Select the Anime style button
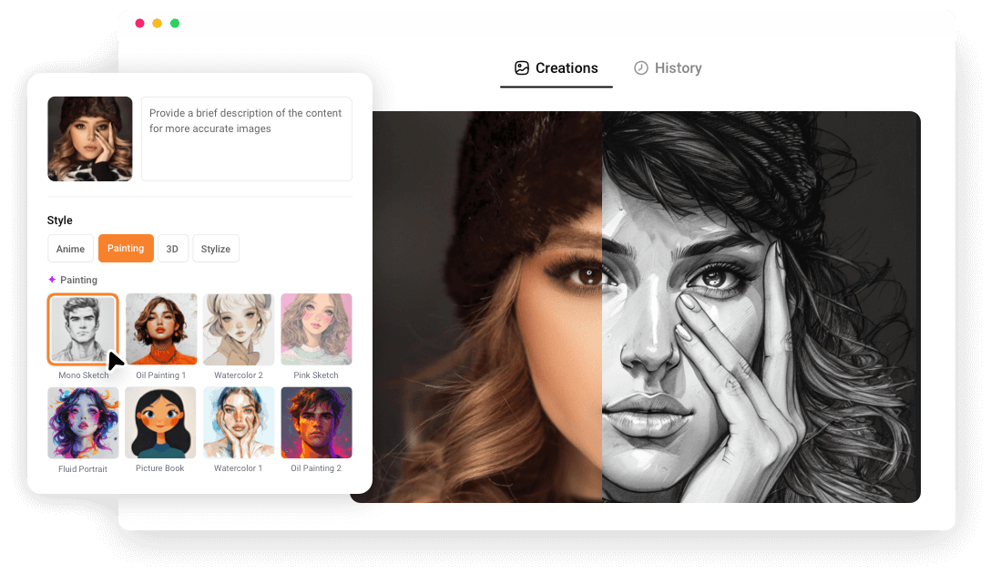This screenshot has width=1001, height=585. click(70, 249)
